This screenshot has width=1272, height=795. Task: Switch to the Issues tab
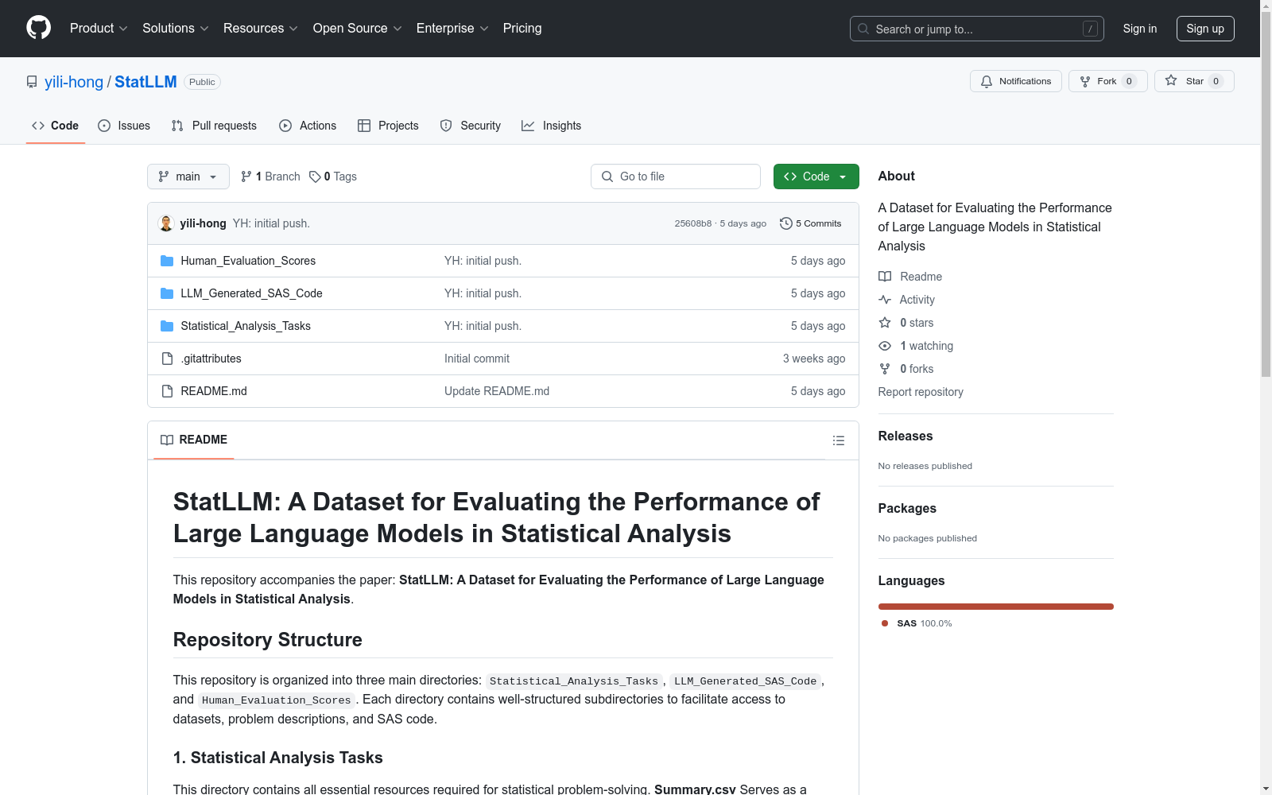click(x=124, y=126)
